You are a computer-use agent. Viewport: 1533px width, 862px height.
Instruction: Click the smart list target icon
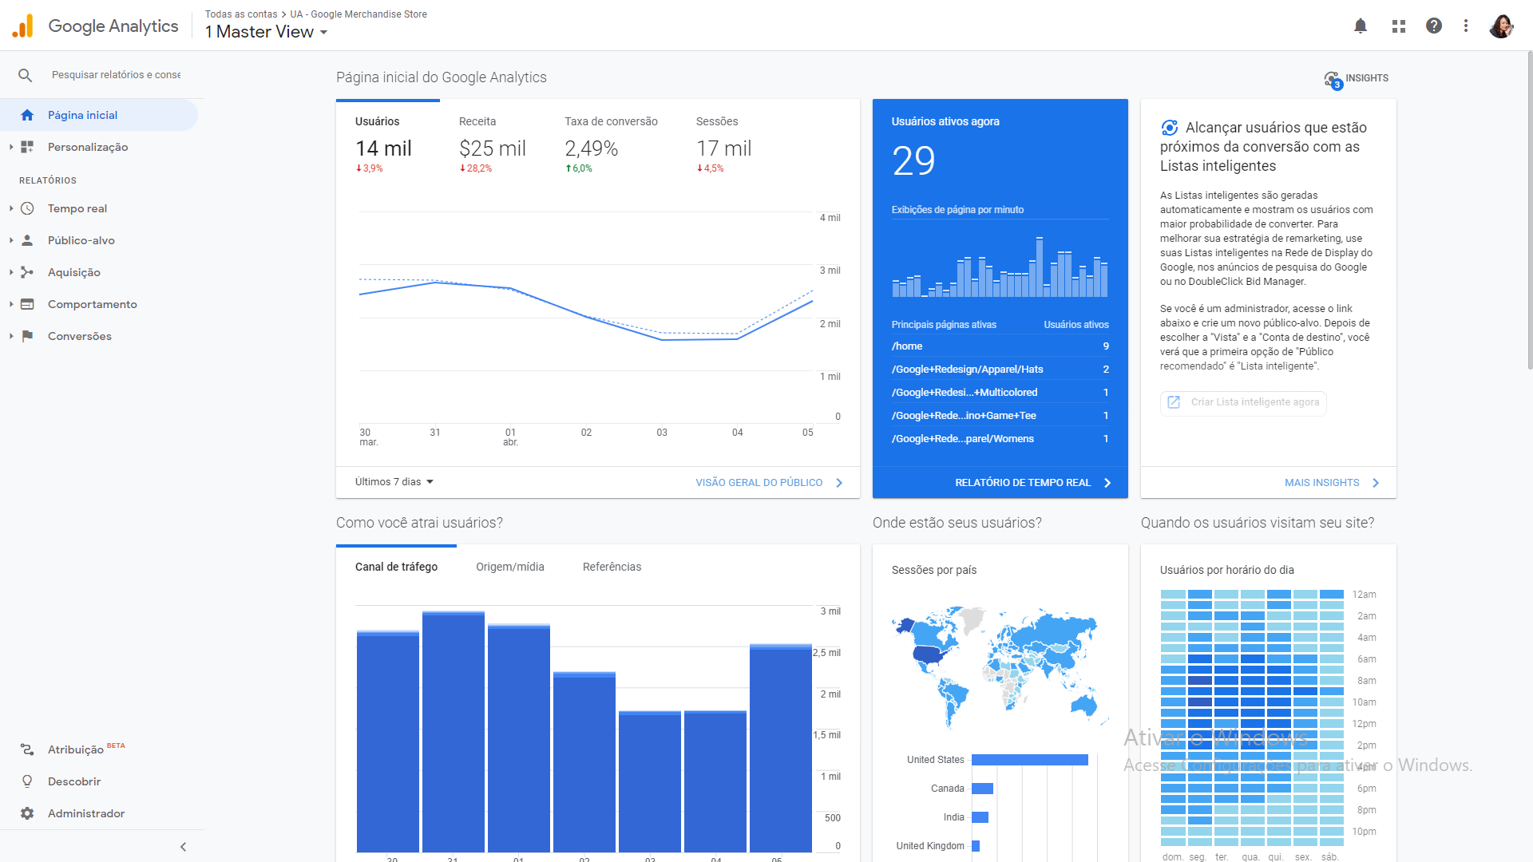coord(1170,128)
